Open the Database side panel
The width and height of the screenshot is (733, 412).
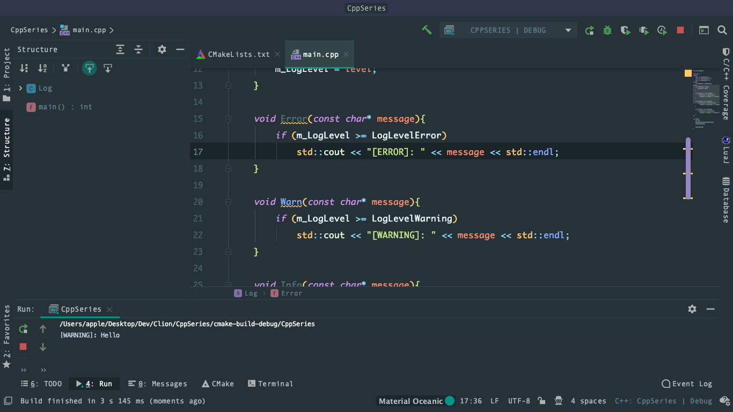[726, 200]
